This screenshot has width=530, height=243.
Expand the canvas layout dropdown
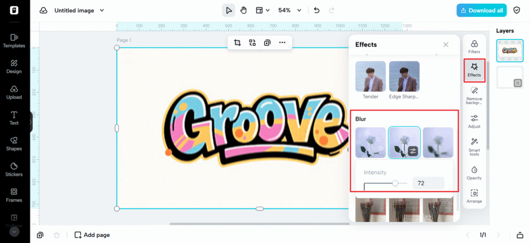tap(262, 10)
